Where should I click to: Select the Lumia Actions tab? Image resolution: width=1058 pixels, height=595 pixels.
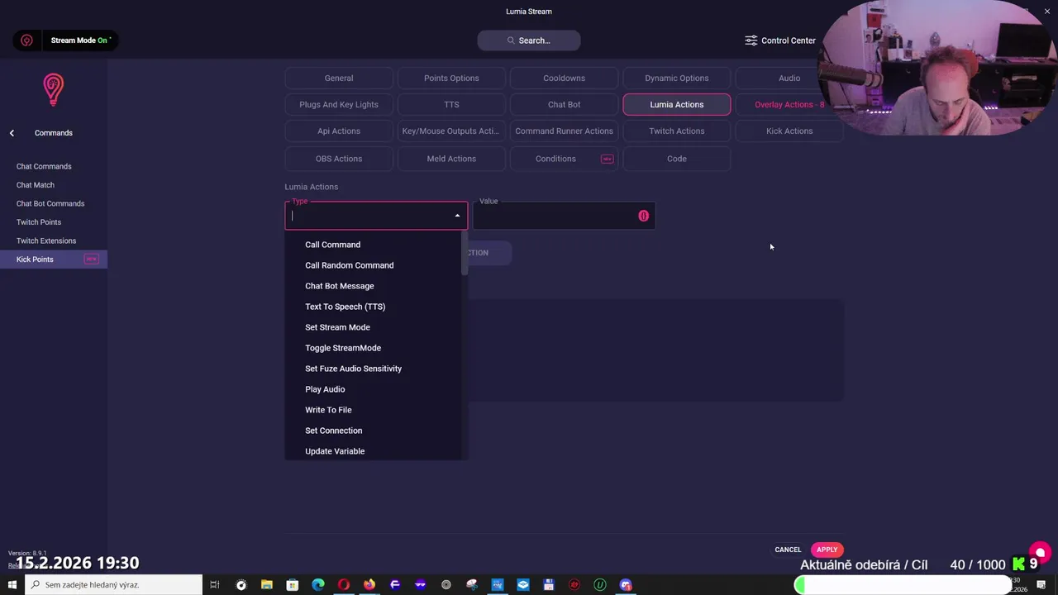[677, 104]
